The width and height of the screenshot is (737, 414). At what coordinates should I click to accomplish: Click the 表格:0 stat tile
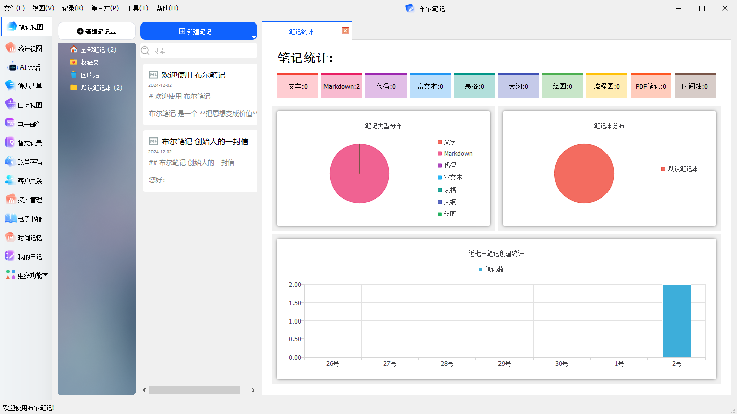(474, 86)
